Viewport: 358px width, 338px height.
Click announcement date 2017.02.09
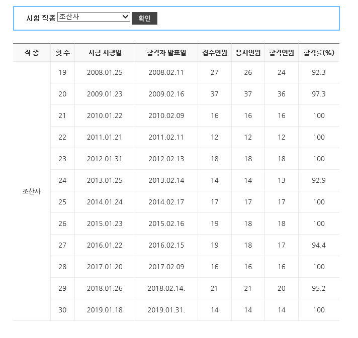[166, 267]
